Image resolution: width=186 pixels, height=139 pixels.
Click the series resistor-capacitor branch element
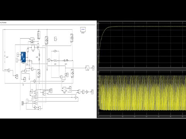pyautogui.click(x=55, y=60)
